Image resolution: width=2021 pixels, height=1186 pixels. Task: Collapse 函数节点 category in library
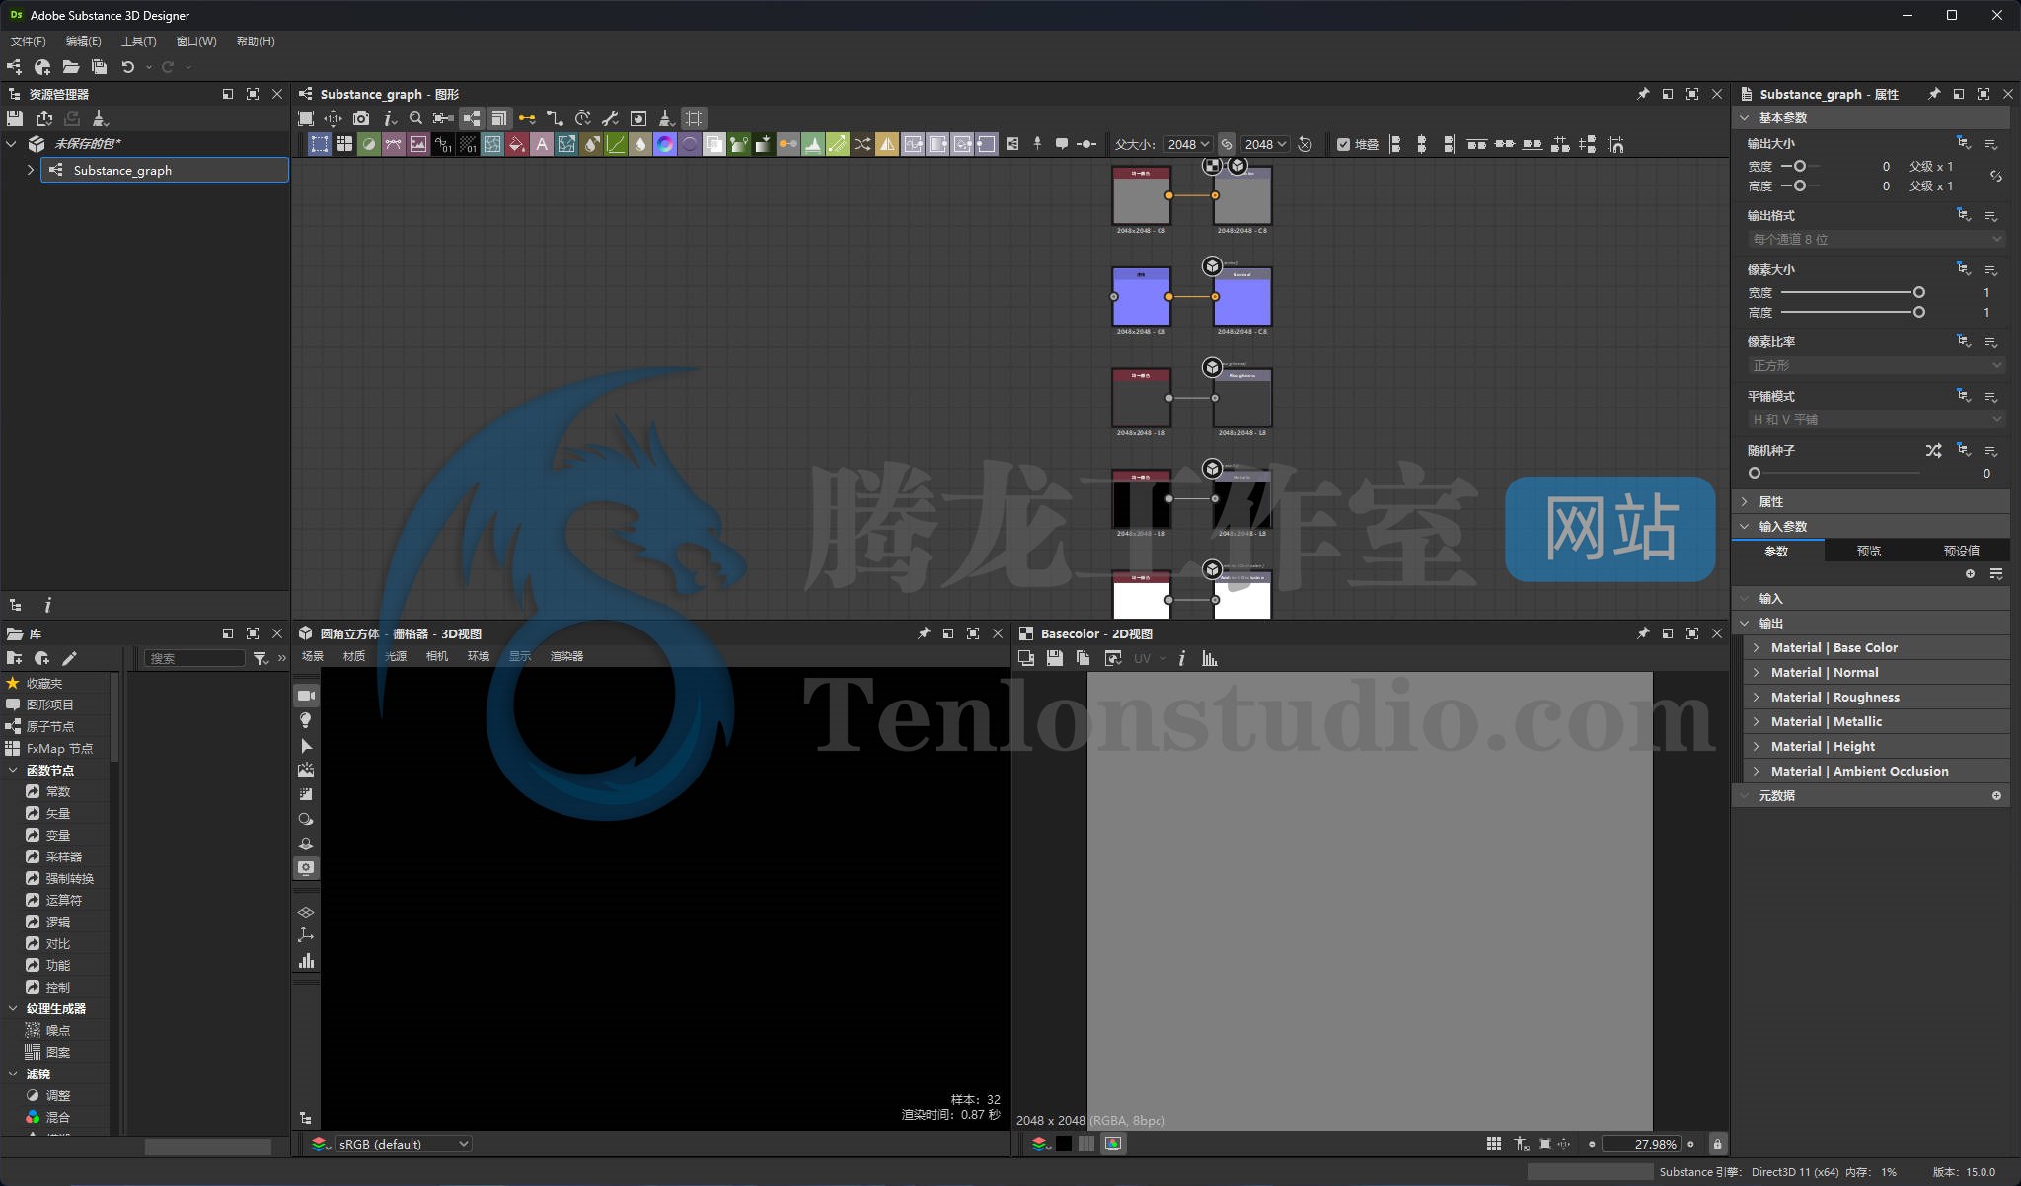14,770
